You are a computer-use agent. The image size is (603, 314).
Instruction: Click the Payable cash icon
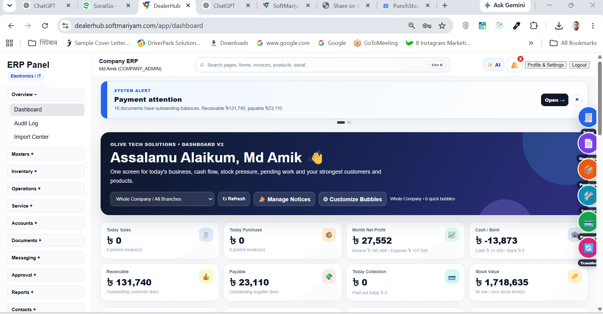pyautogui.click(x=329, y=277)
